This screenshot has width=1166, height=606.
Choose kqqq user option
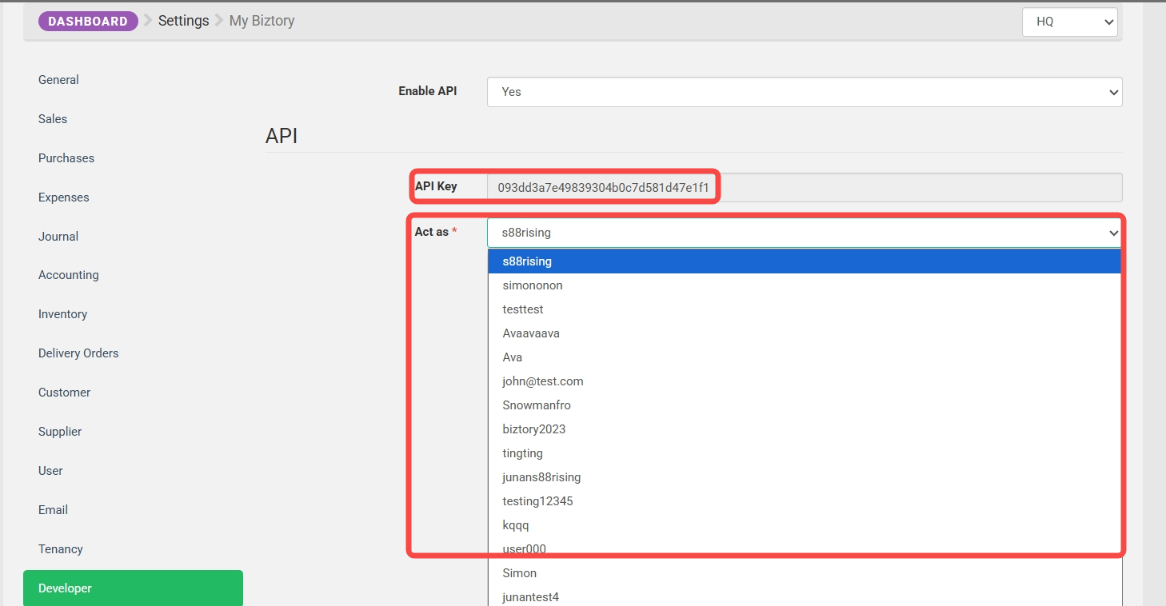click(x=805, y=525)
